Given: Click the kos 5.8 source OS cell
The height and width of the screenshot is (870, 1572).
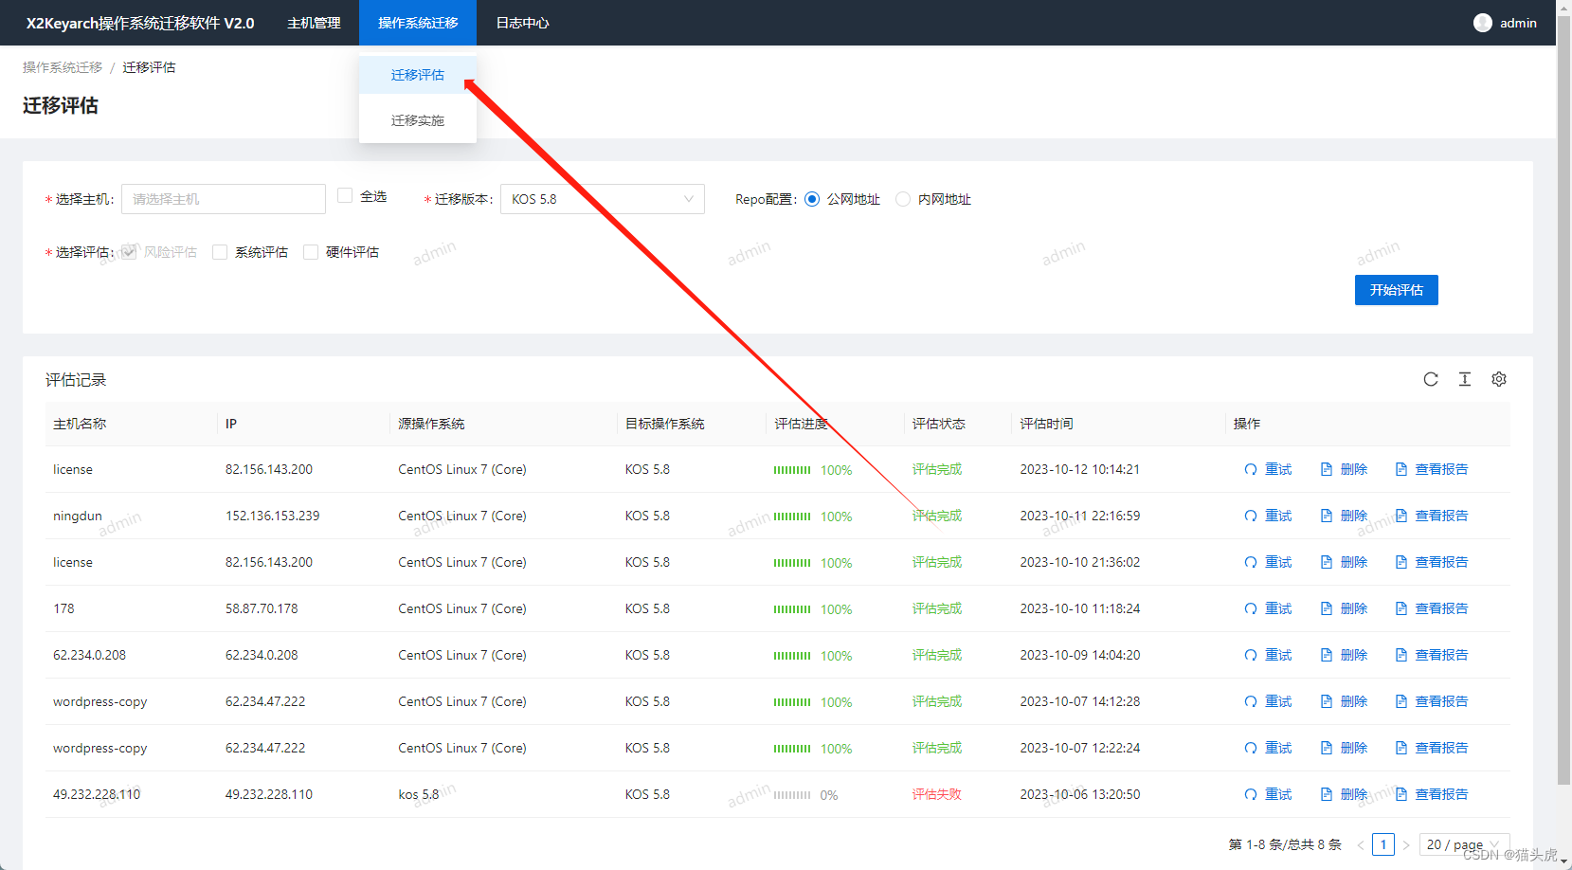Looking at the screenshot, I should click(x=419, y=794).
